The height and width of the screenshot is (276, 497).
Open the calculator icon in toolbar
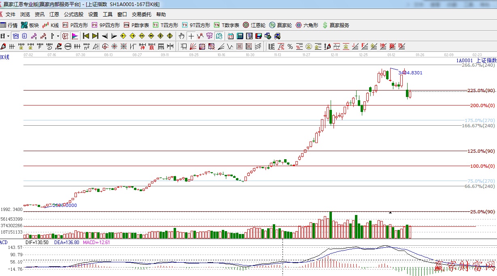pos(240,36)
